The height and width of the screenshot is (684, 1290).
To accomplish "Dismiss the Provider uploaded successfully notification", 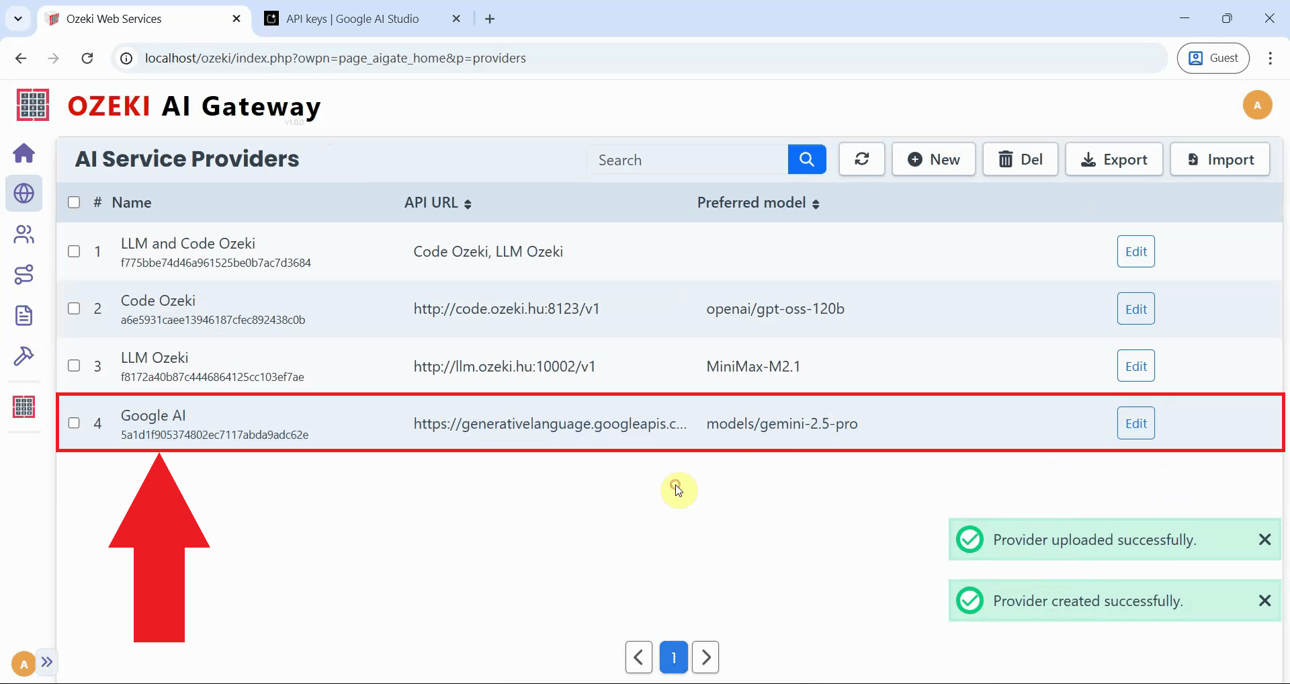I will coord(1264,540).
